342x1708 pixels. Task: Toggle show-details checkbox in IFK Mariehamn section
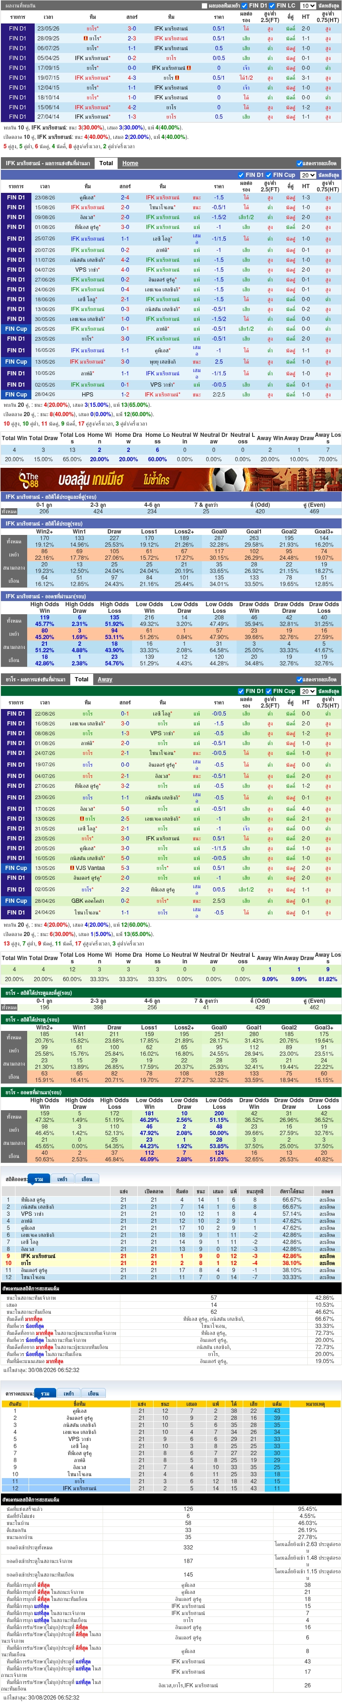point(300,163)
